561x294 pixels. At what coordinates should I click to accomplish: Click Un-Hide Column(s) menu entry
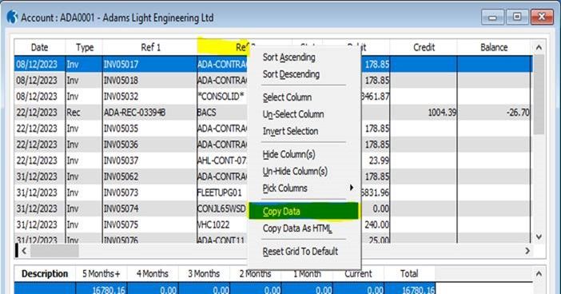click(x=295, y=171)
